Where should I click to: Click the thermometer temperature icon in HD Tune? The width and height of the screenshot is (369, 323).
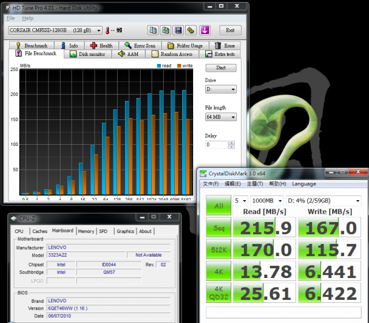tap(107, 31)
